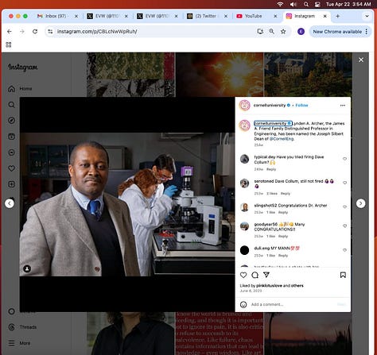Go to Instagram Home
377x355 pixels.
(x=20, y=89)
